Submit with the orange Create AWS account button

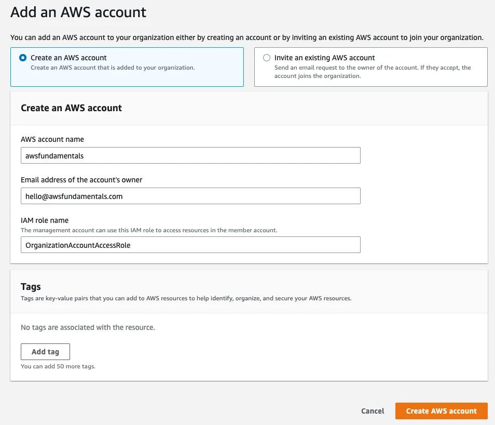click(x=441, y=410)
